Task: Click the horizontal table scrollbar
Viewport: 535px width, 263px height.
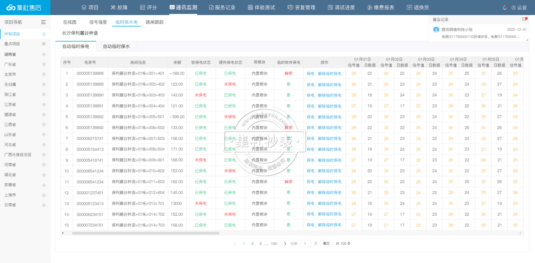Action: pyautogui.click(x=145, y=233)
